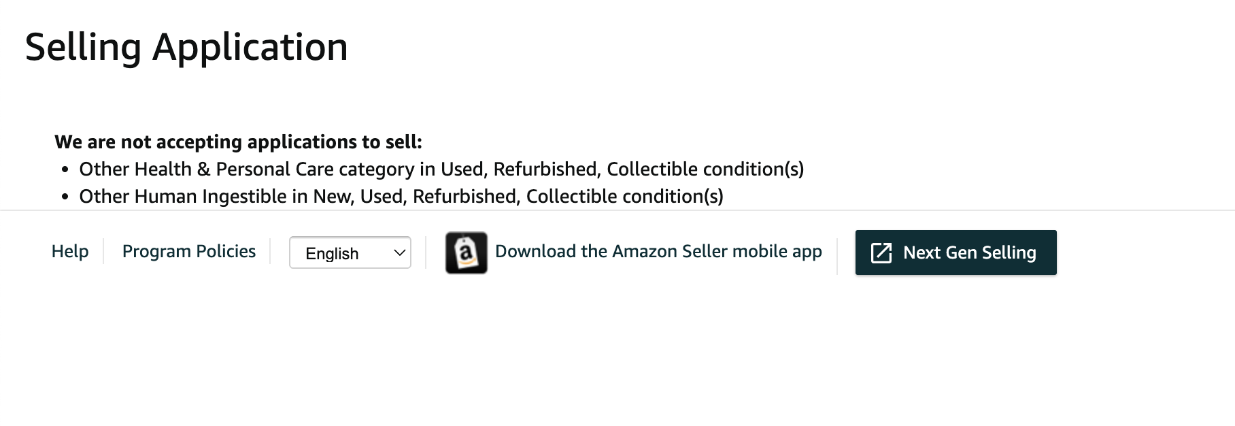Click the external-link icon on Next Gen Selling
The width and height of the screenshot is (1235, 426).
coord(881,252)
